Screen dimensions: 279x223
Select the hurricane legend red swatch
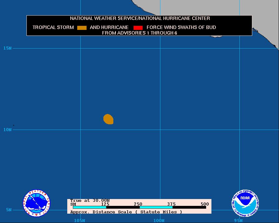(x=138, y=28)
